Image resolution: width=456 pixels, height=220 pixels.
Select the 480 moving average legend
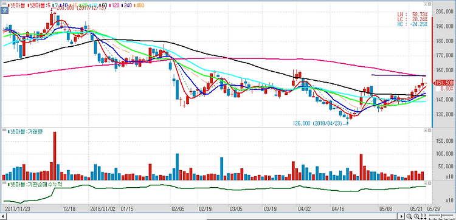coord(139,5)
